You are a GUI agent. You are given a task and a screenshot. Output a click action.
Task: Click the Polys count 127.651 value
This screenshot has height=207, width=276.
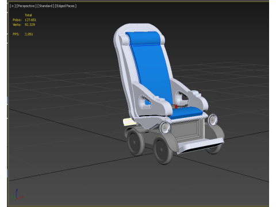(x=30, y=20)
